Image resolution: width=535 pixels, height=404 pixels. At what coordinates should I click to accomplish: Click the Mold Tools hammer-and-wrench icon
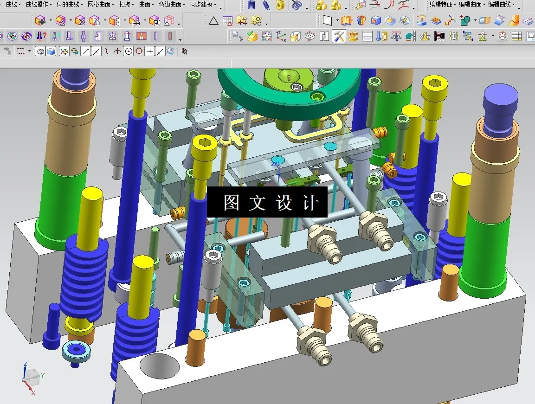coord(339,36)
